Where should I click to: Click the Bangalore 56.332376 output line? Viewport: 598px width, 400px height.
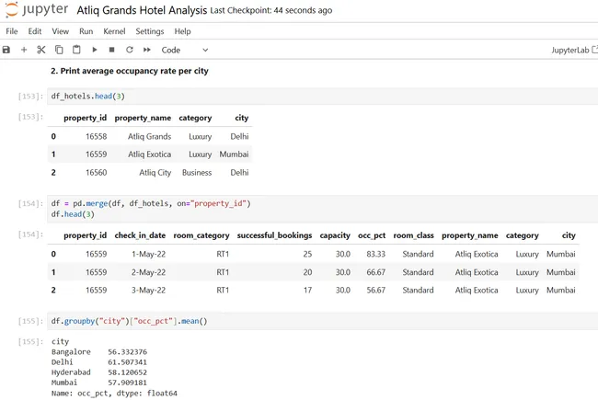point(99,351)
